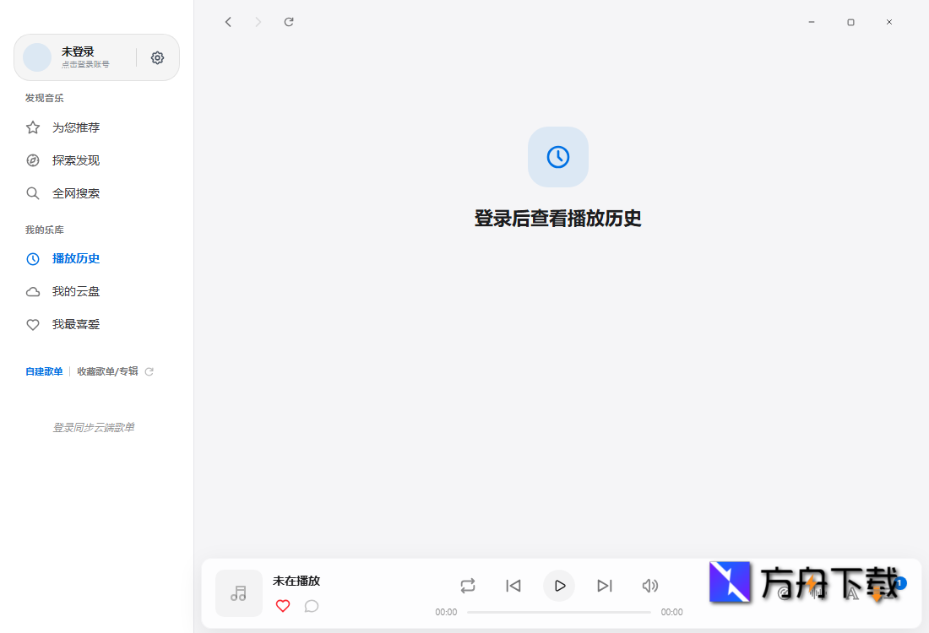929x633 pixels.
Task: Switch the repeat playback mode
Action: pos(468,585)
